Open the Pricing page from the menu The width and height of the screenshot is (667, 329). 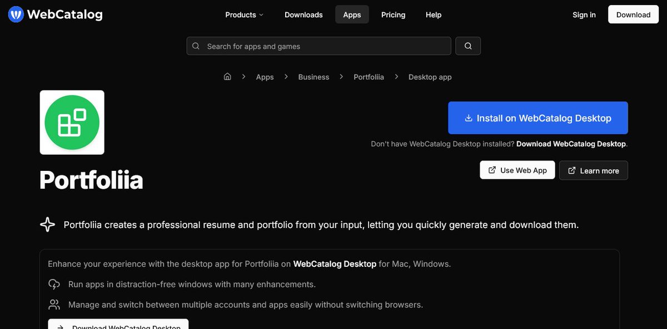pos(393,14)
